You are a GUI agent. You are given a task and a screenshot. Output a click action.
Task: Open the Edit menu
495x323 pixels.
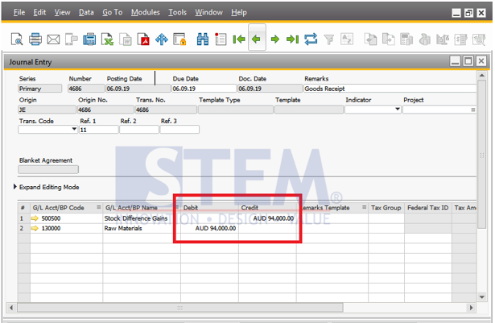pos(39,12)
